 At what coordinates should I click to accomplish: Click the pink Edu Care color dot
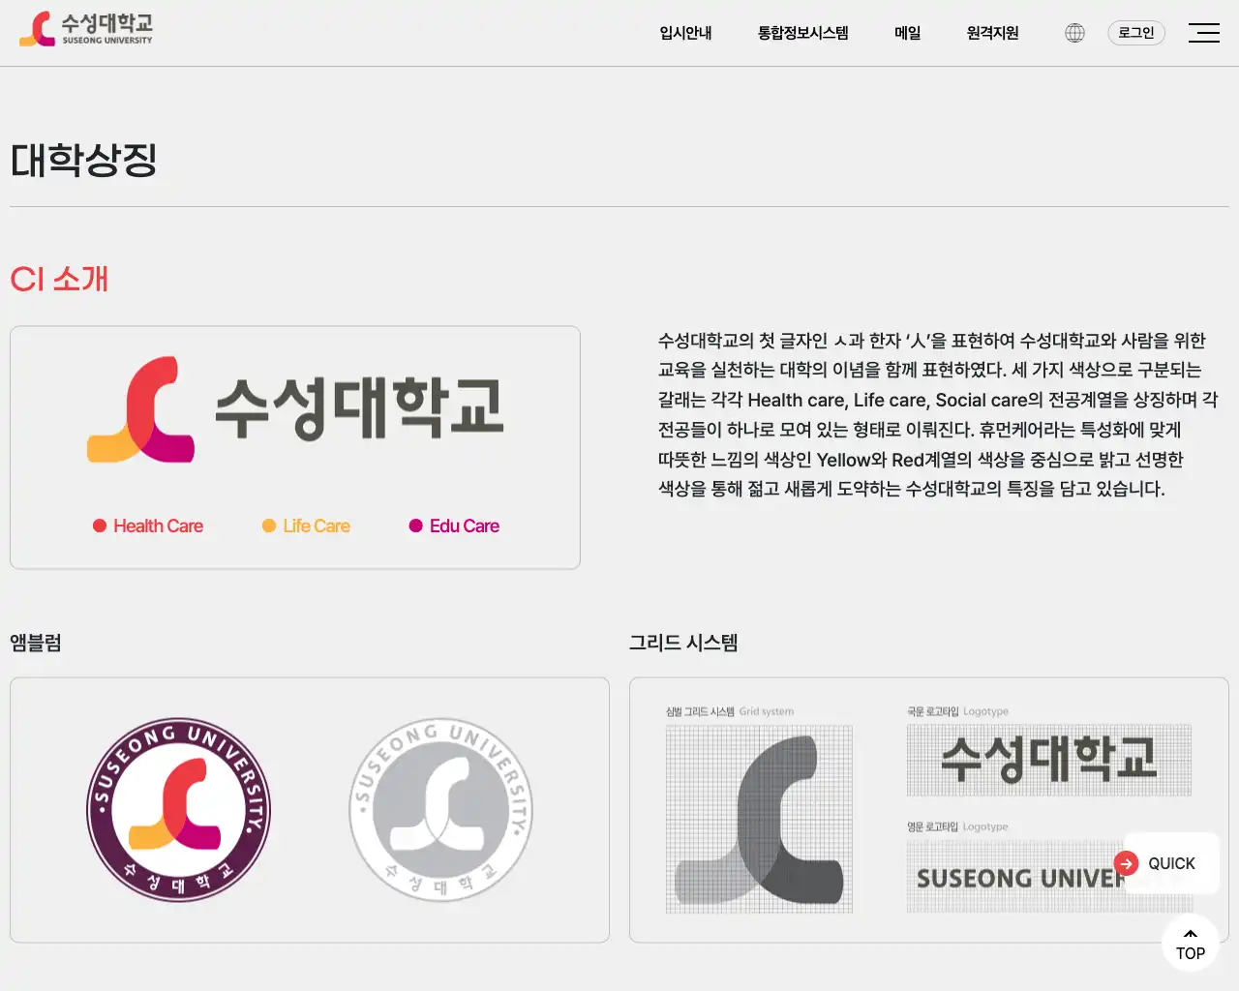[415, 526]
